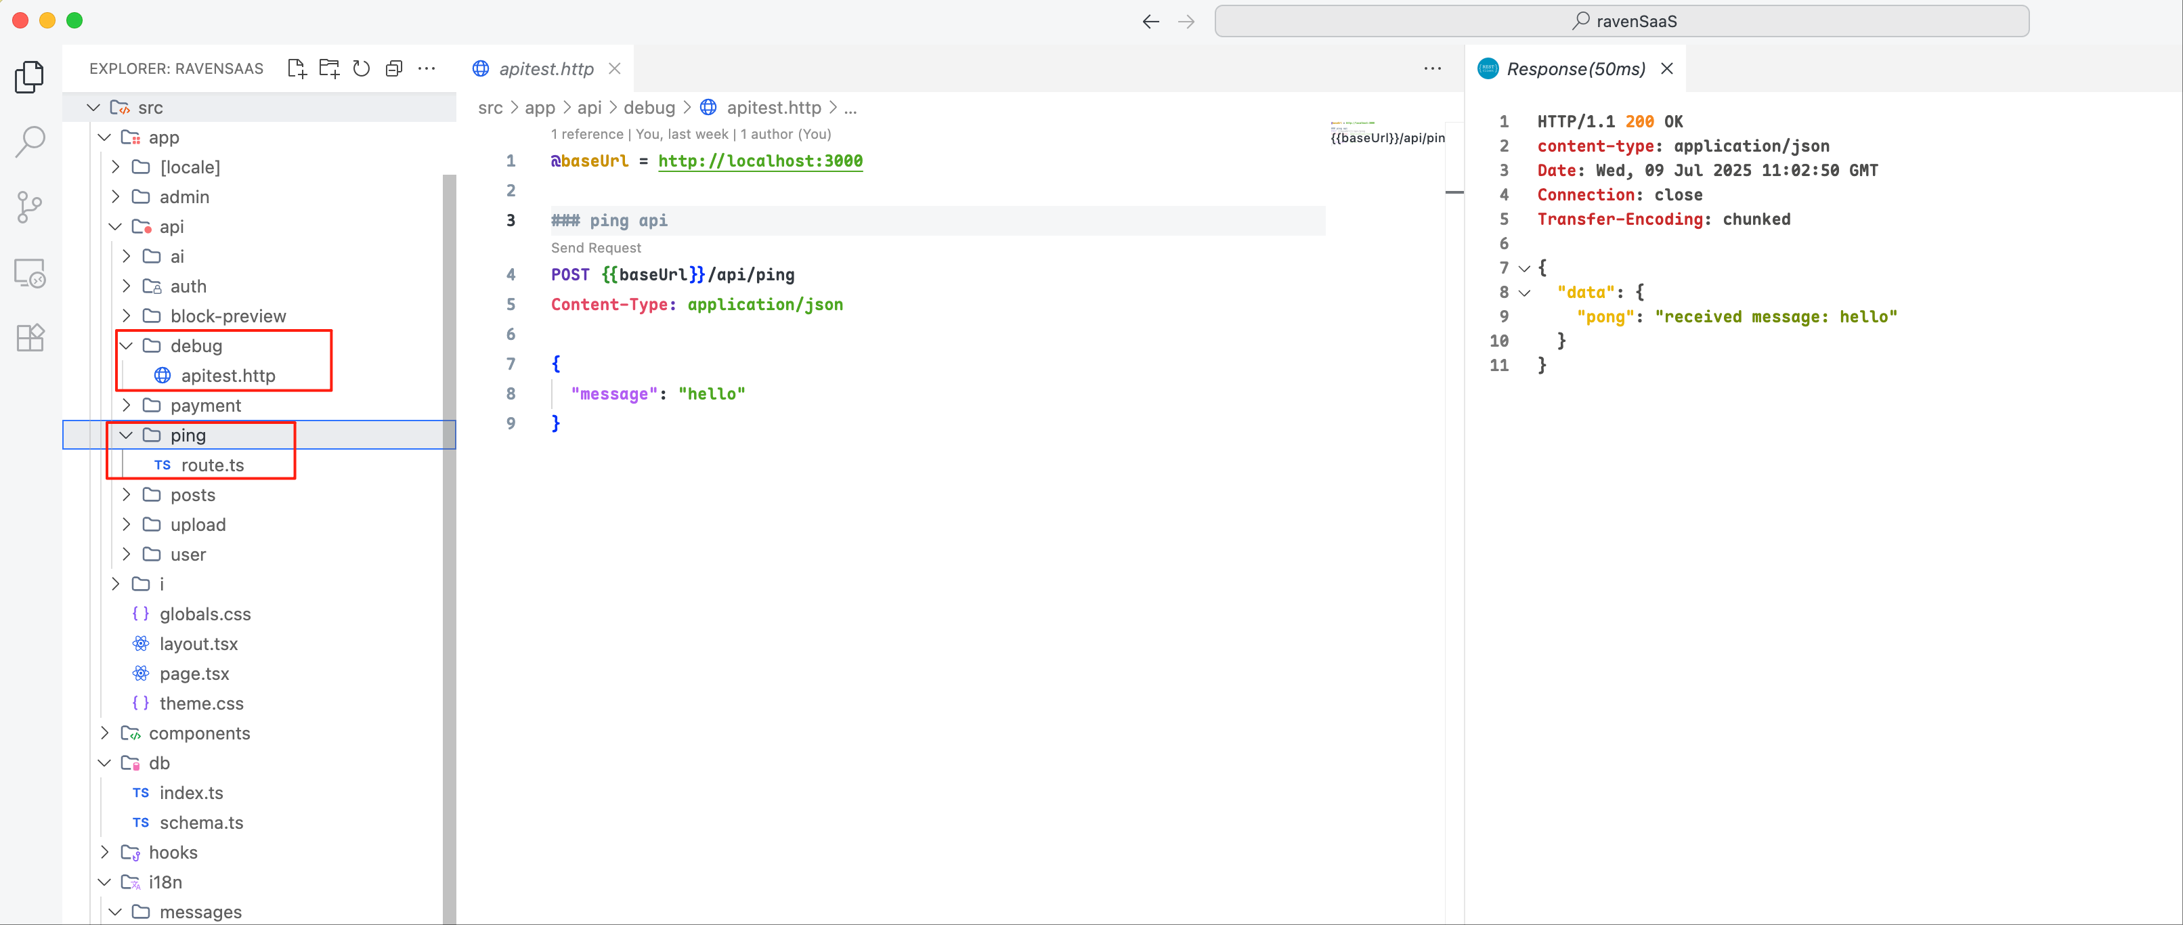Image resolution: width=2183 pixels, height=925 pixels.
Task: Open the http://localhost:3000 link
Action: click(760, 161)
